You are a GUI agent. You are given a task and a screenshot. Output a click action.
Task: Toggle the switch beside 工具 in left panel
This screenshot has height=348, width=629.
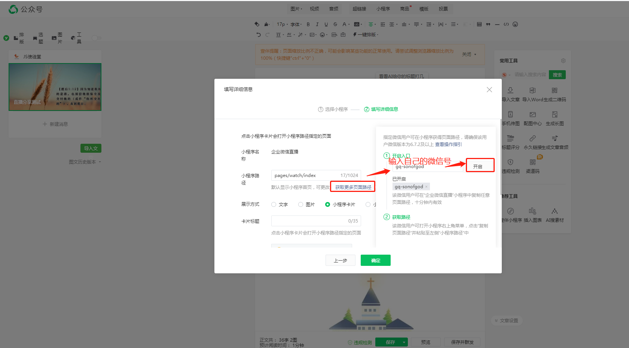pyautogui.click(x=96, y=38)
